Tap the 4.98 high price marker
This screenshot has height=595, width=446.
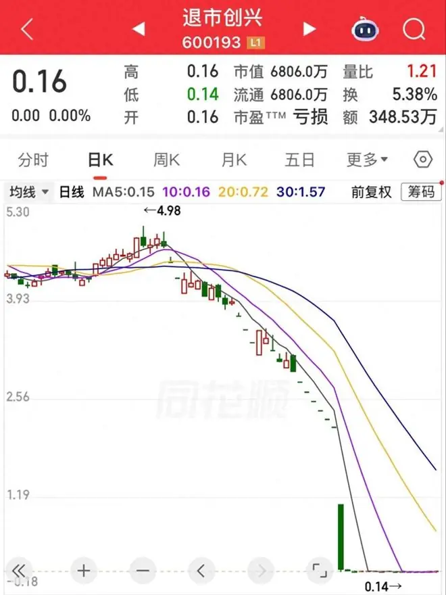click(162, 210)
